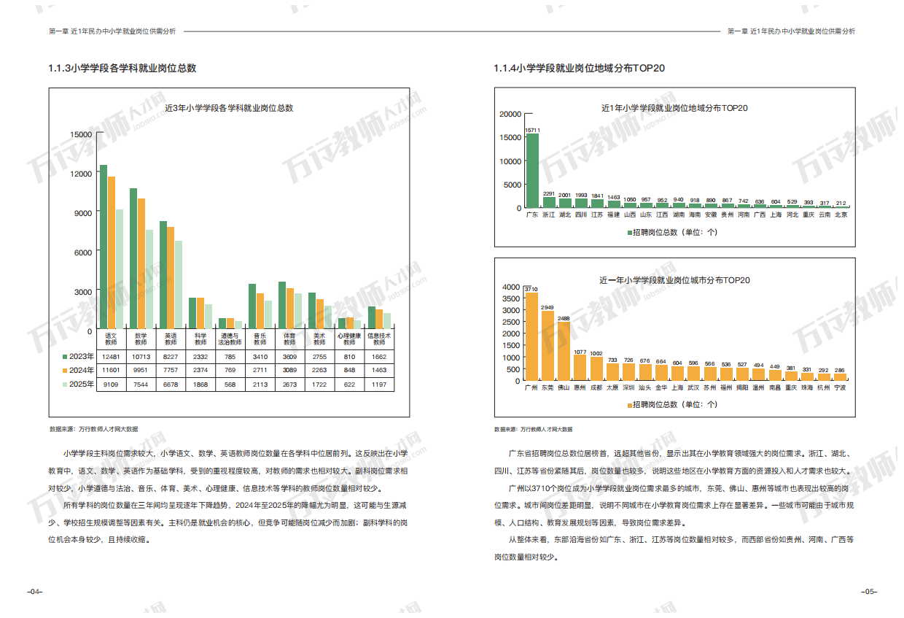Click the 语文教师 column label

111,339
